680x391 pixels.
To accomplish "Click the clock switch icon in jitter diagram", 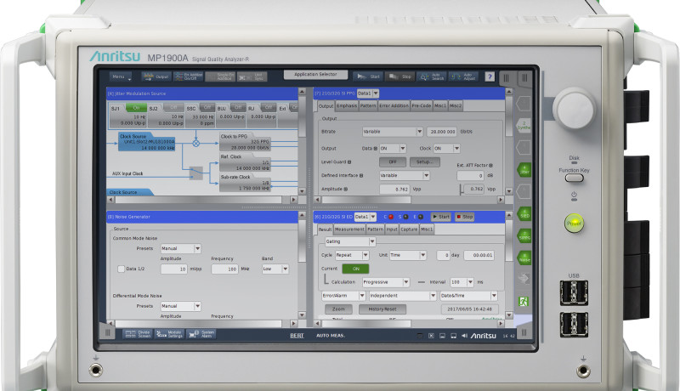I will tap(196, 173).
